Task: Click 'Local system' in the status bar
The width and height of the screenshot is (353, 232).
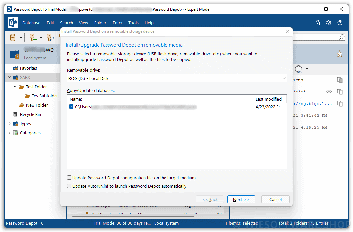Action: pyautogui.click(x=166, y=223)
